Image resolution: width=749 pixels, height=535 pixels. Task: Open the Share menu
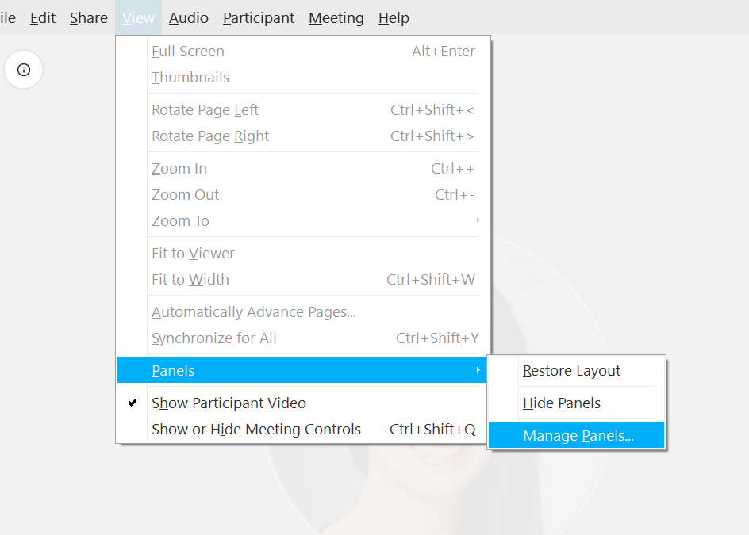click(x=89, y=17)
